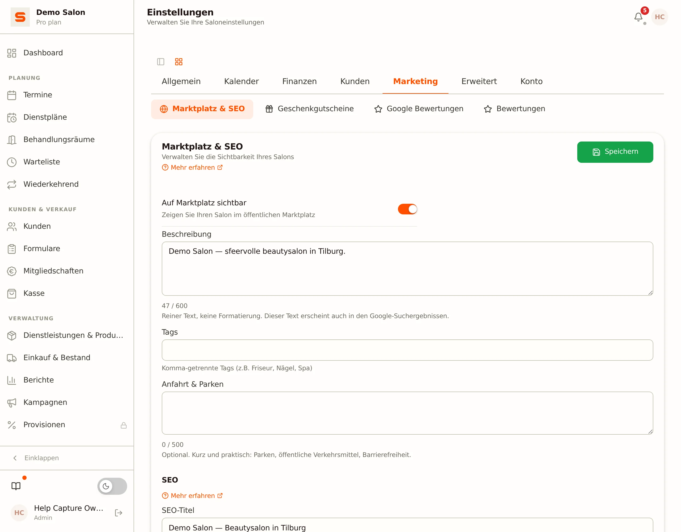
Task: Open Berichte page
Action: [x=67, y=380]
